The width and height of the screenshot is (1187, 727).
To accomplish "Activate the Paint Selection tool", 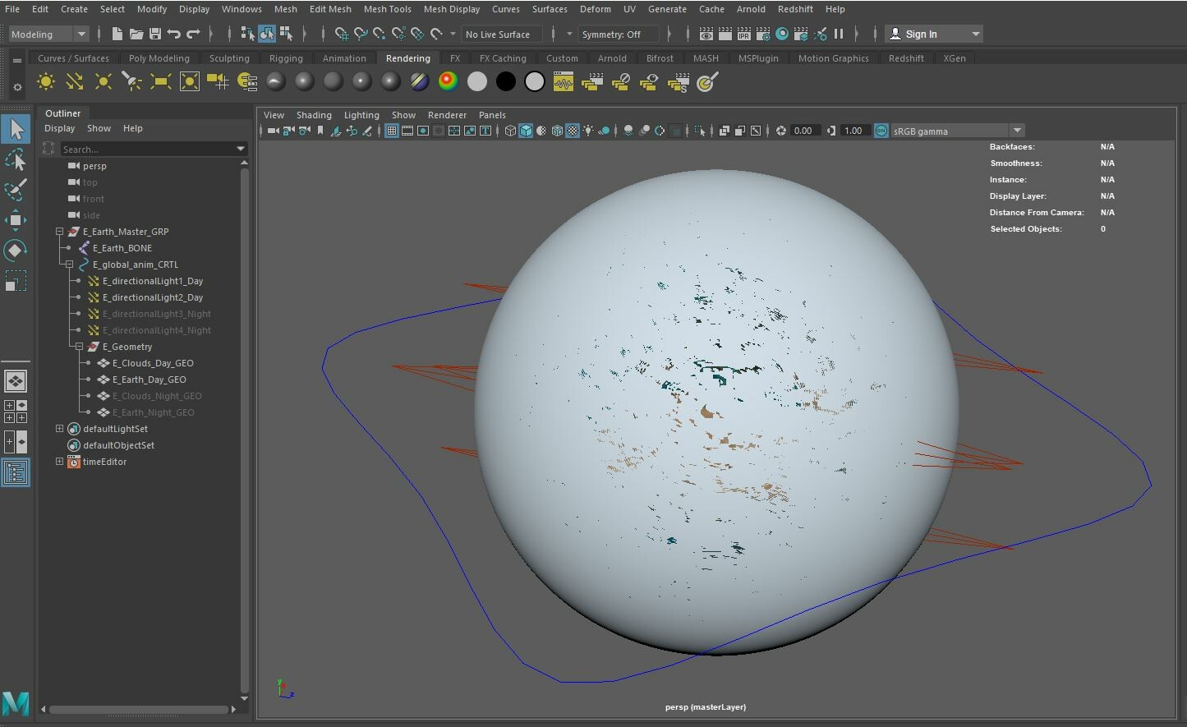I will coord(16,190).
